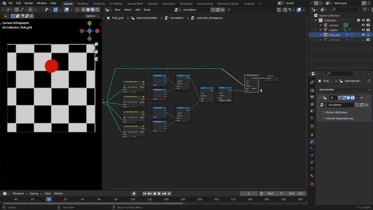The width and height of the screenshot is (373, 210).
Task: Pin the simulation node tree
Action: coord(228,10)
